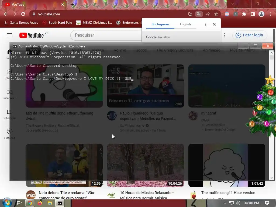Image resolution: width=276 pixels, height=207 pixels.
Task: Click the share page icon in address bar
Action: [x=208, y=14]
